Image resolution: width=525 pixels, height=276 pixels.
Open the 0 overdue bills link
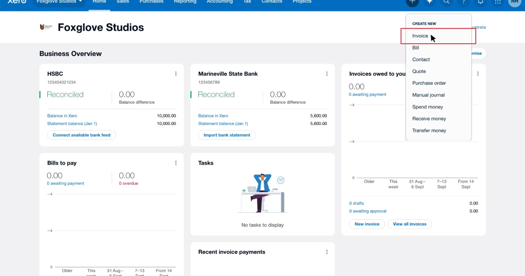(129, 183)
